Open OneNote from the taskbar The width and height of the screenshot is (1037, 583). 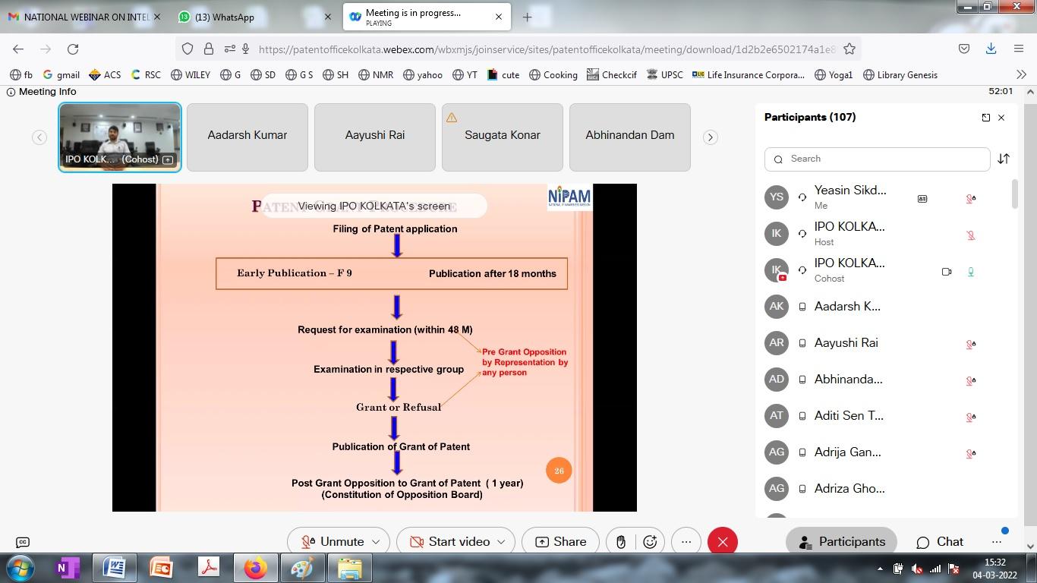coord(68,568)
